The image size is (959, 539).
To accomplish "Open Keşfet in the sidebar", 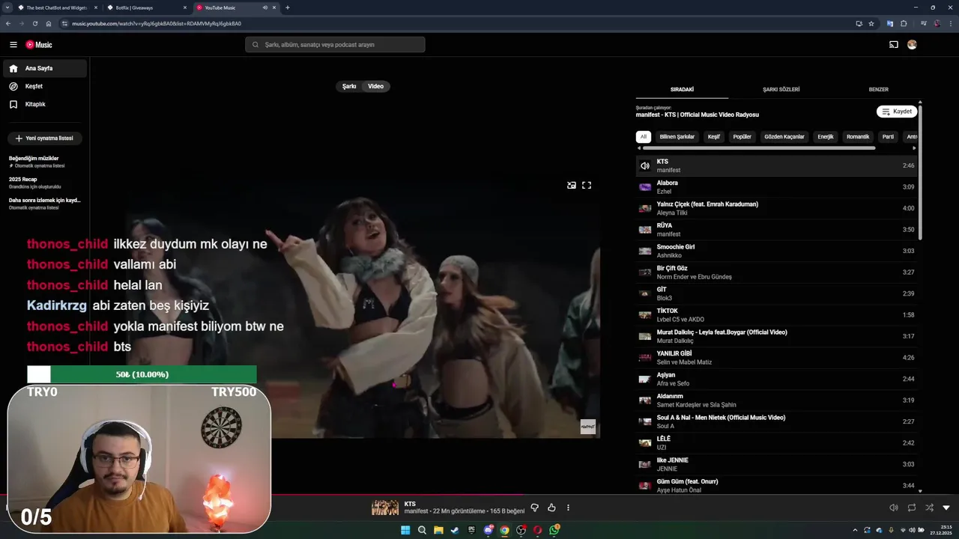I will click(45, 86).
